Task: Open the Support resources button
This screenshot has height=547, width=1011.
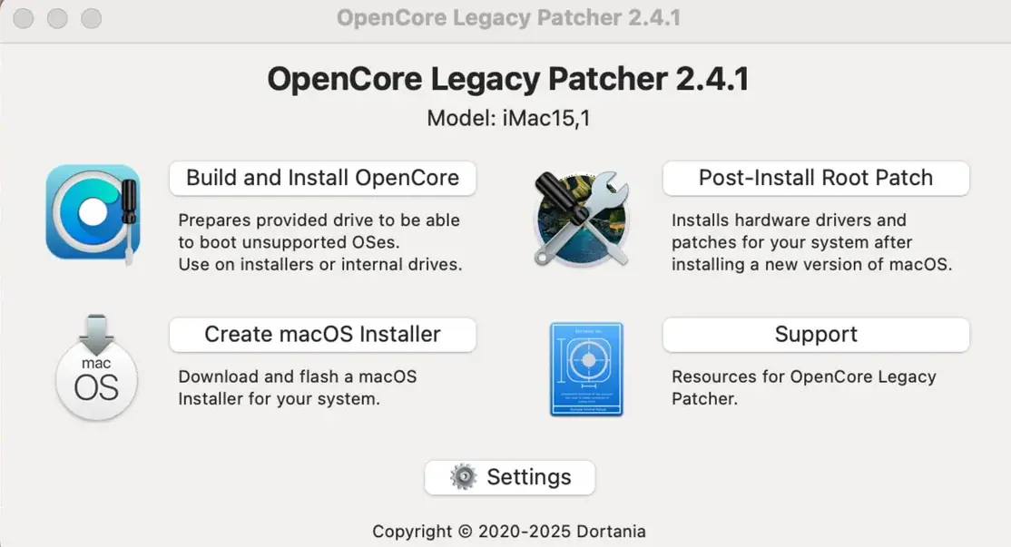Action: click(816, 335)
